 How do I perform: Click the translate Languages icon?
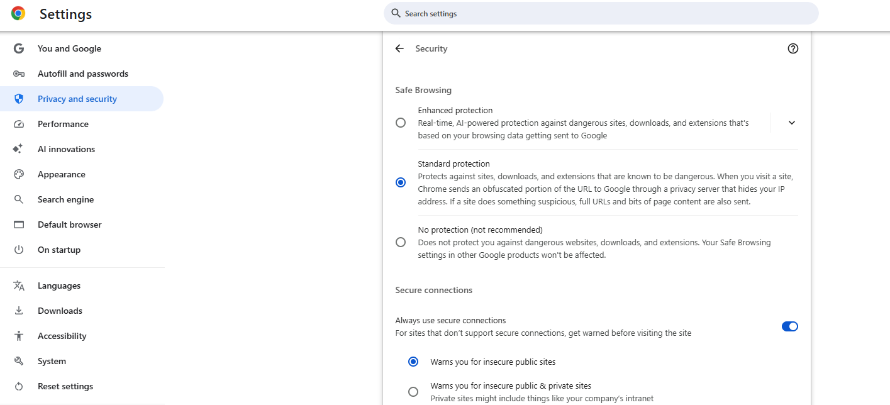pyautogui.click(x=19, y=286)
